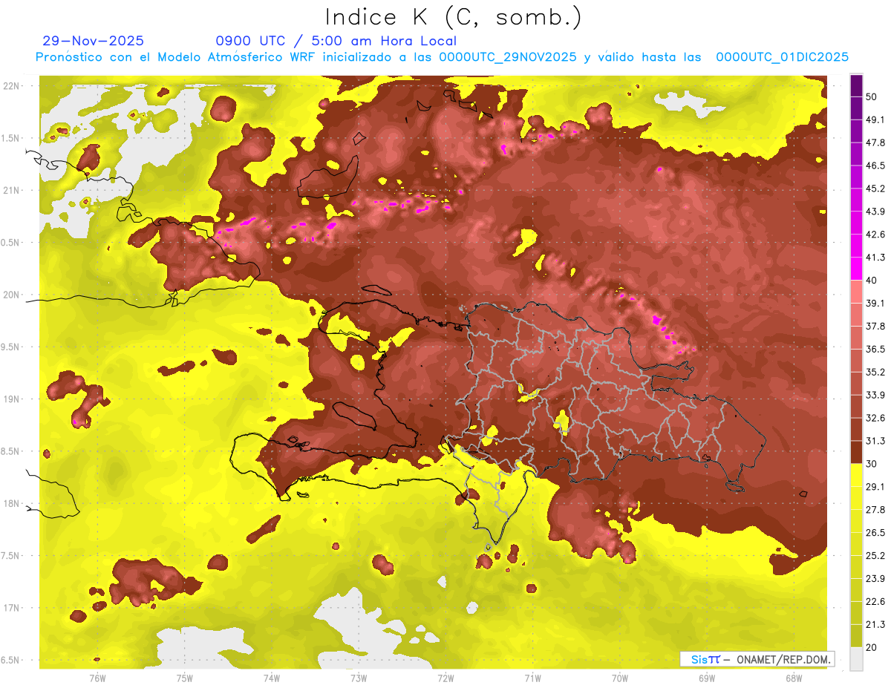Click the 70W longitude label
Viewport: 891px width, 688px height.
point(619,678)
